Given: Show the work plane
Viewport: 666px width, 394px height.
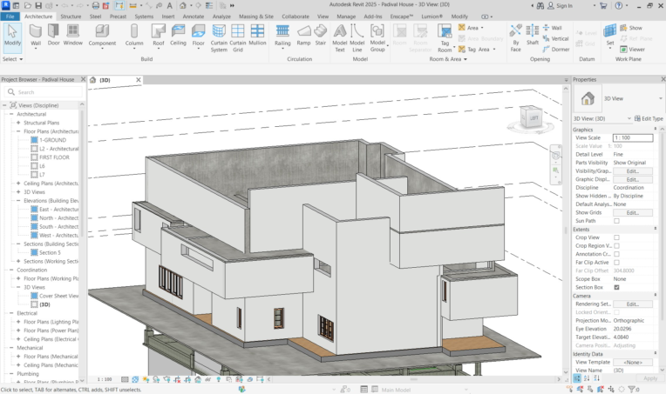Looking at the screenshot, I should (631, 28).
